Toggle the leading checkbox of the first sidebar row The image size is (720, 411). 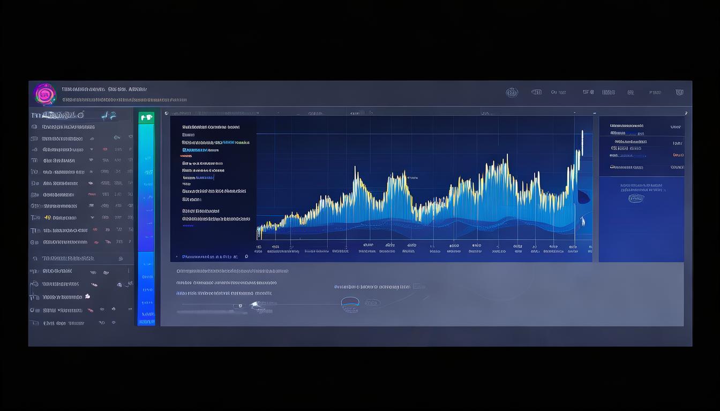coord(34,127)
